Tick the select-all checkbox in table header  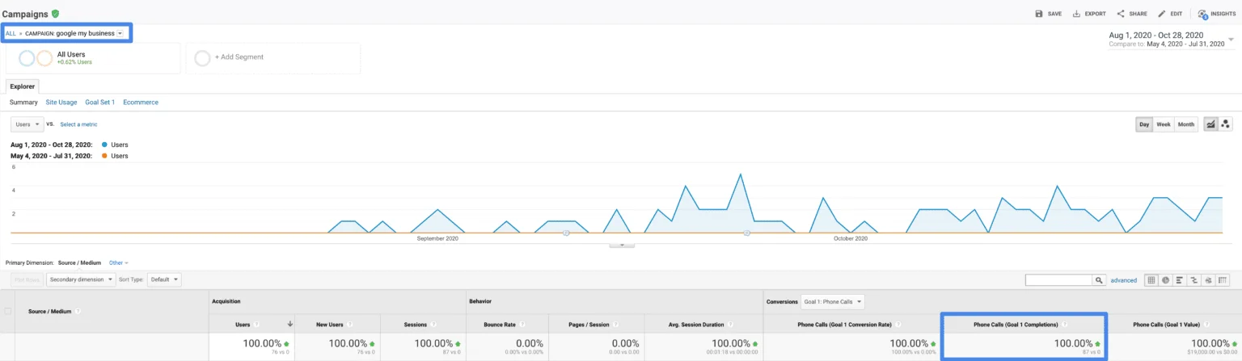click(x=8, y=311)
